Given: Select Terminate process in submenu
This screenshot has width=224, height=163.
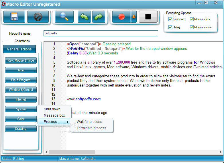Looking at the screenshot, I should tap(91, 128).
